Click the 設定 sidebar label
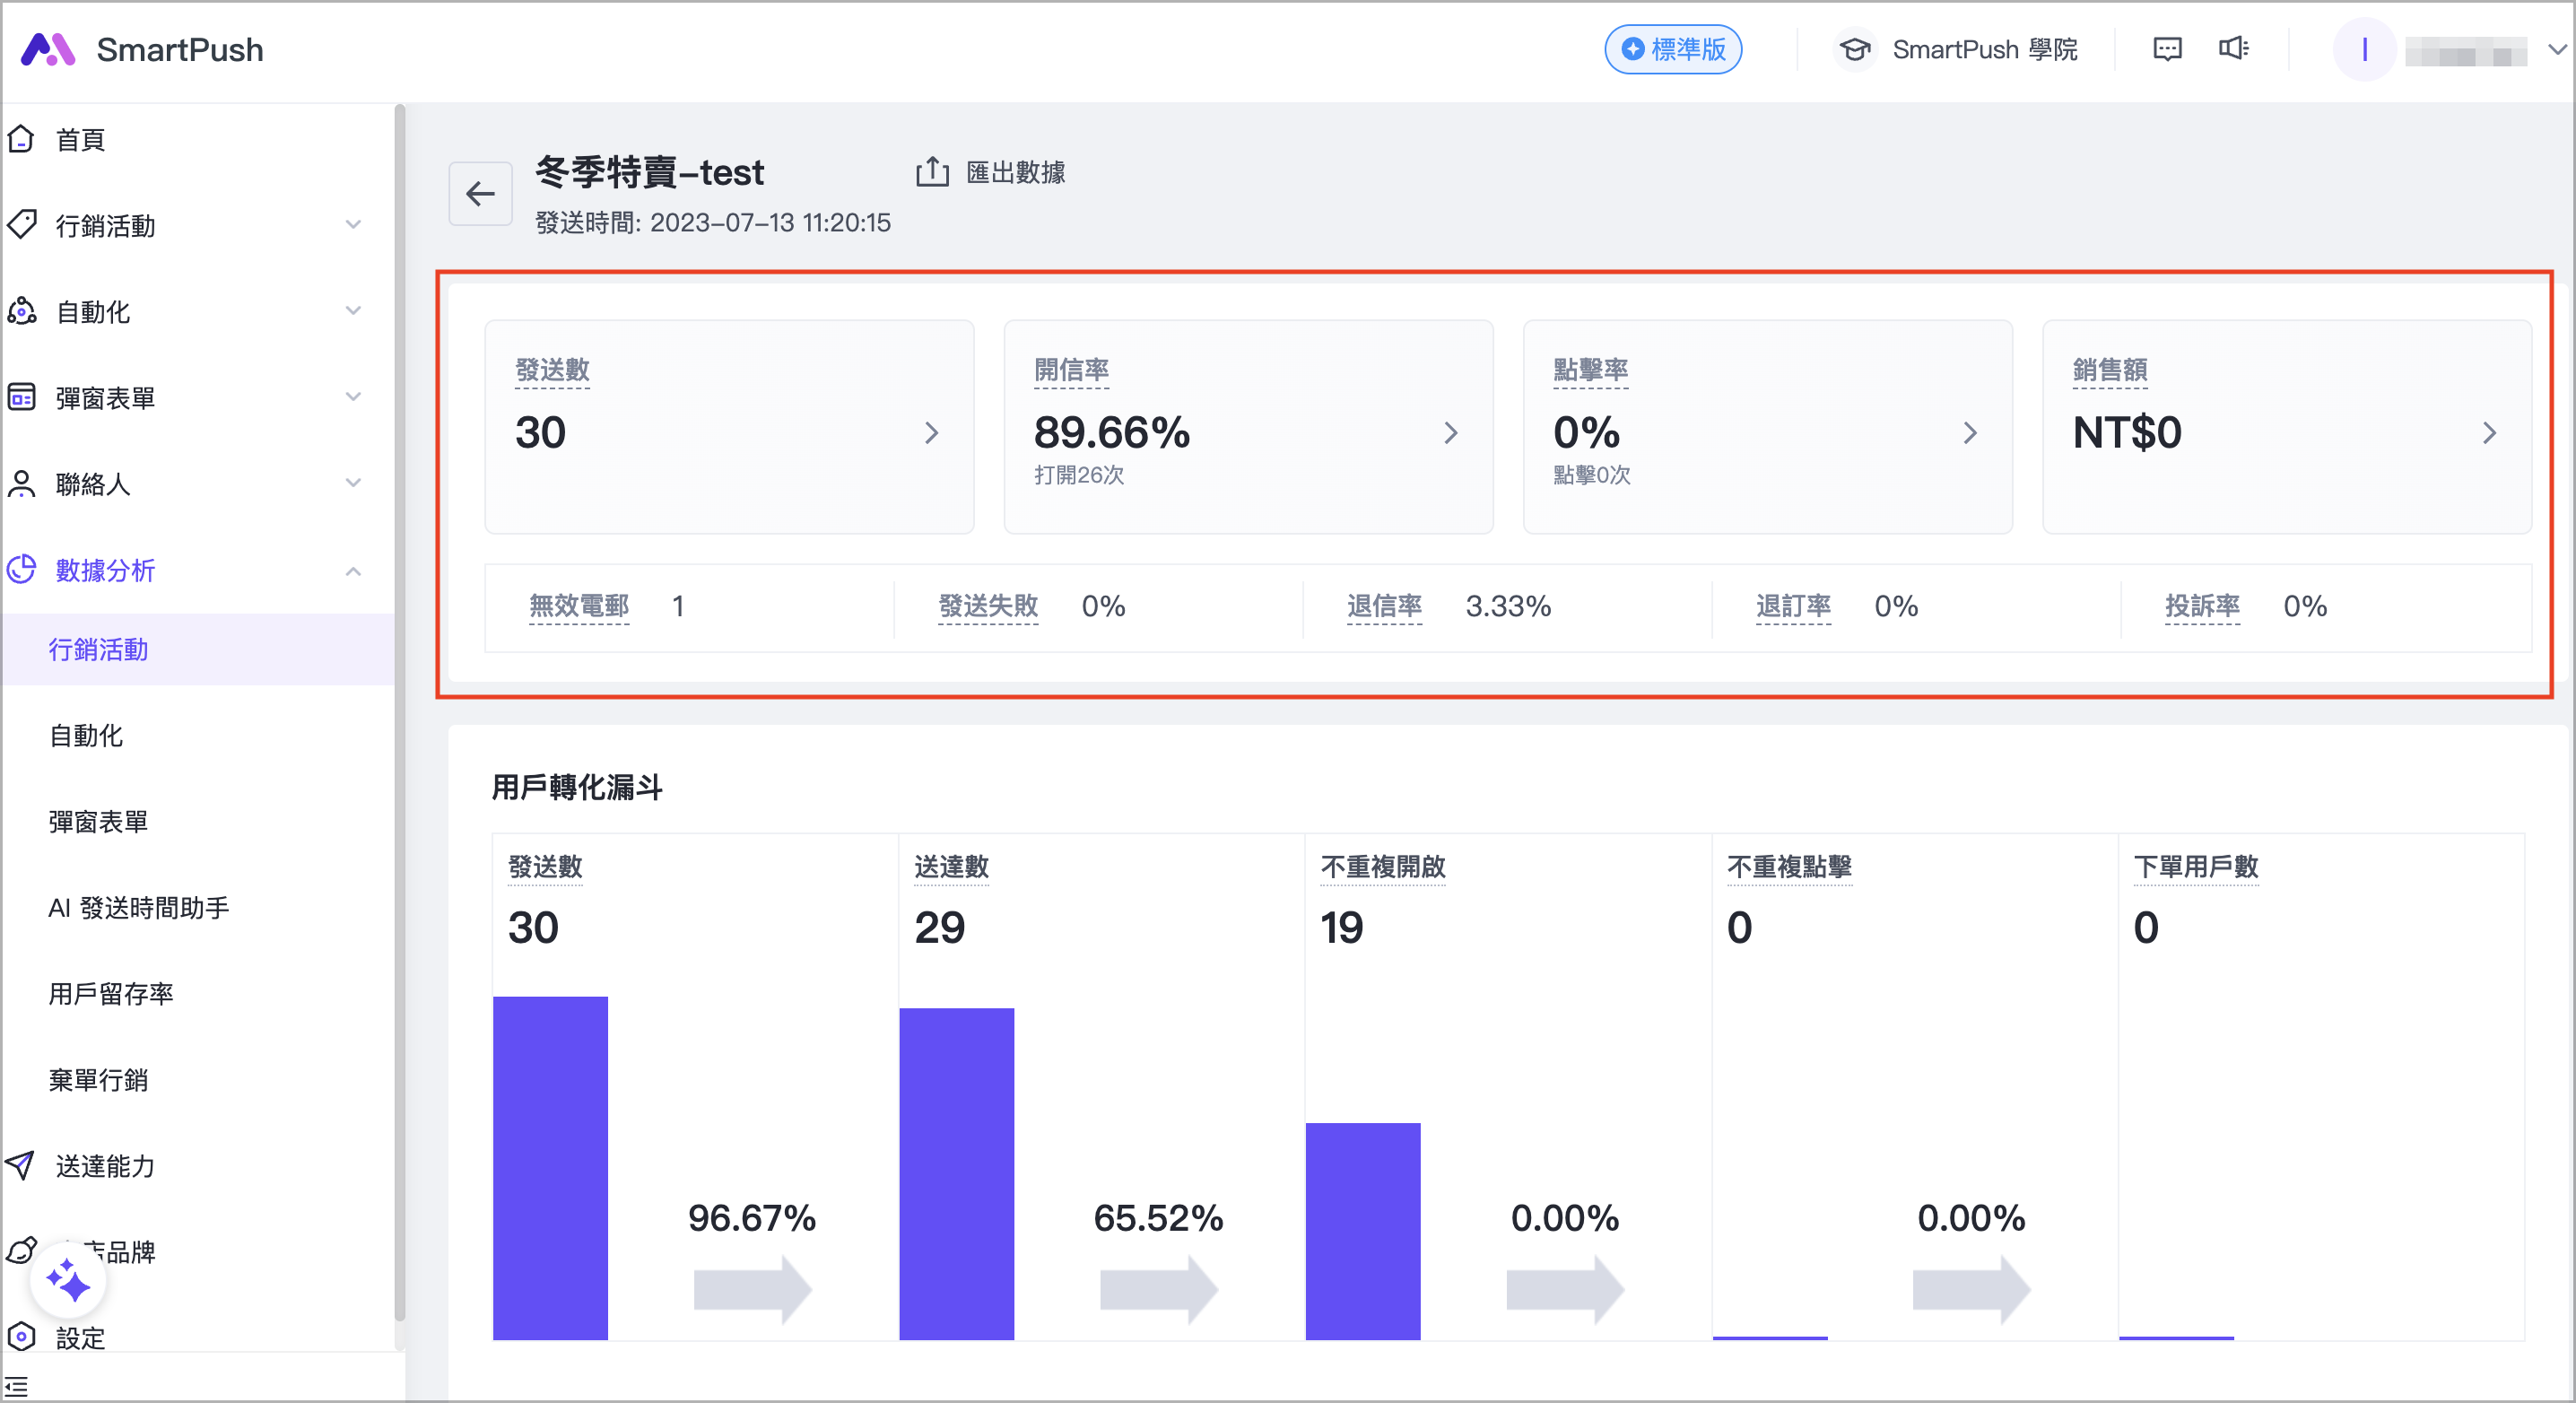The height and width of the screenshot is (1403, 2576). (80, 1338)
